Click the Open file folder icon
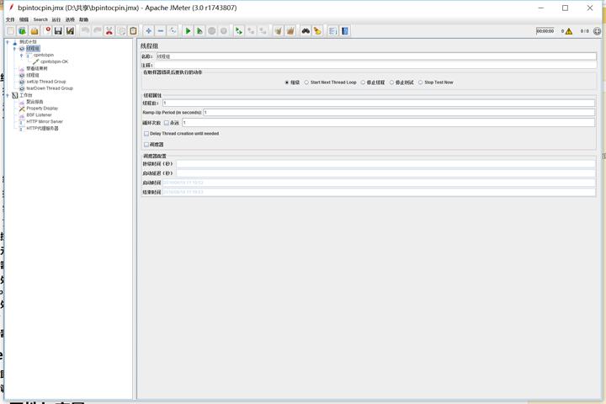 (x=35, y=31)
